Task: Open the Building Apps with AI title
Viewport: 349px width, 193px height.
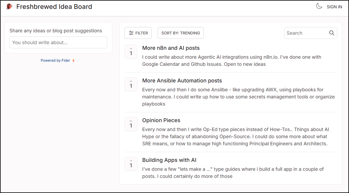Action: tap(169, 160)
